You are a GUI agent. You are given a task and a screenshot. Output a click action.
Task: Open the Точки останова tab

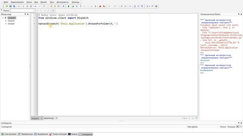click(x=58, y=134)
